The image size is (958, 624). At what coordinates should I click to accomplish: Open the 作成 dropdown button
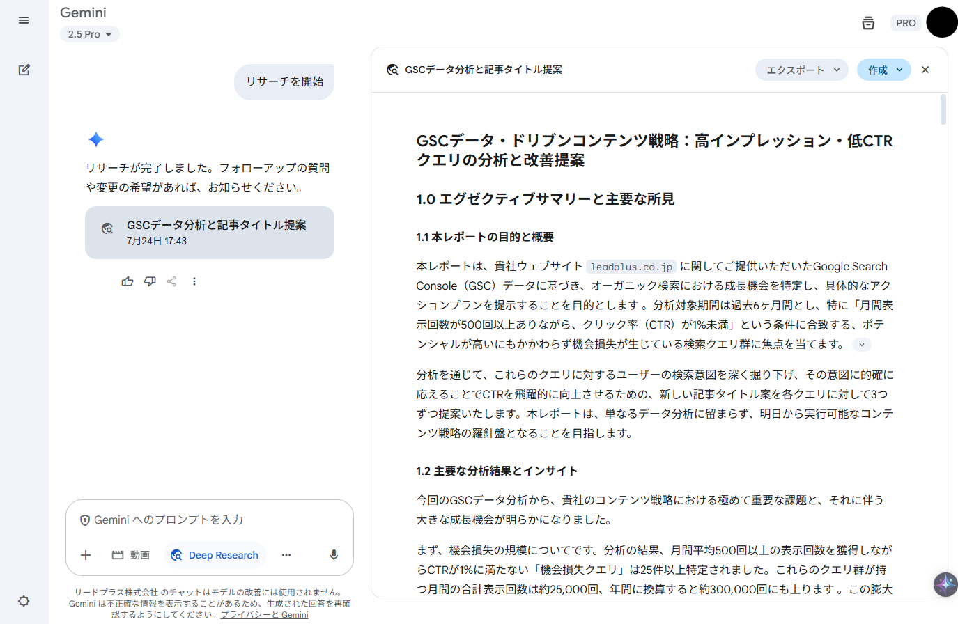[884, 70]
